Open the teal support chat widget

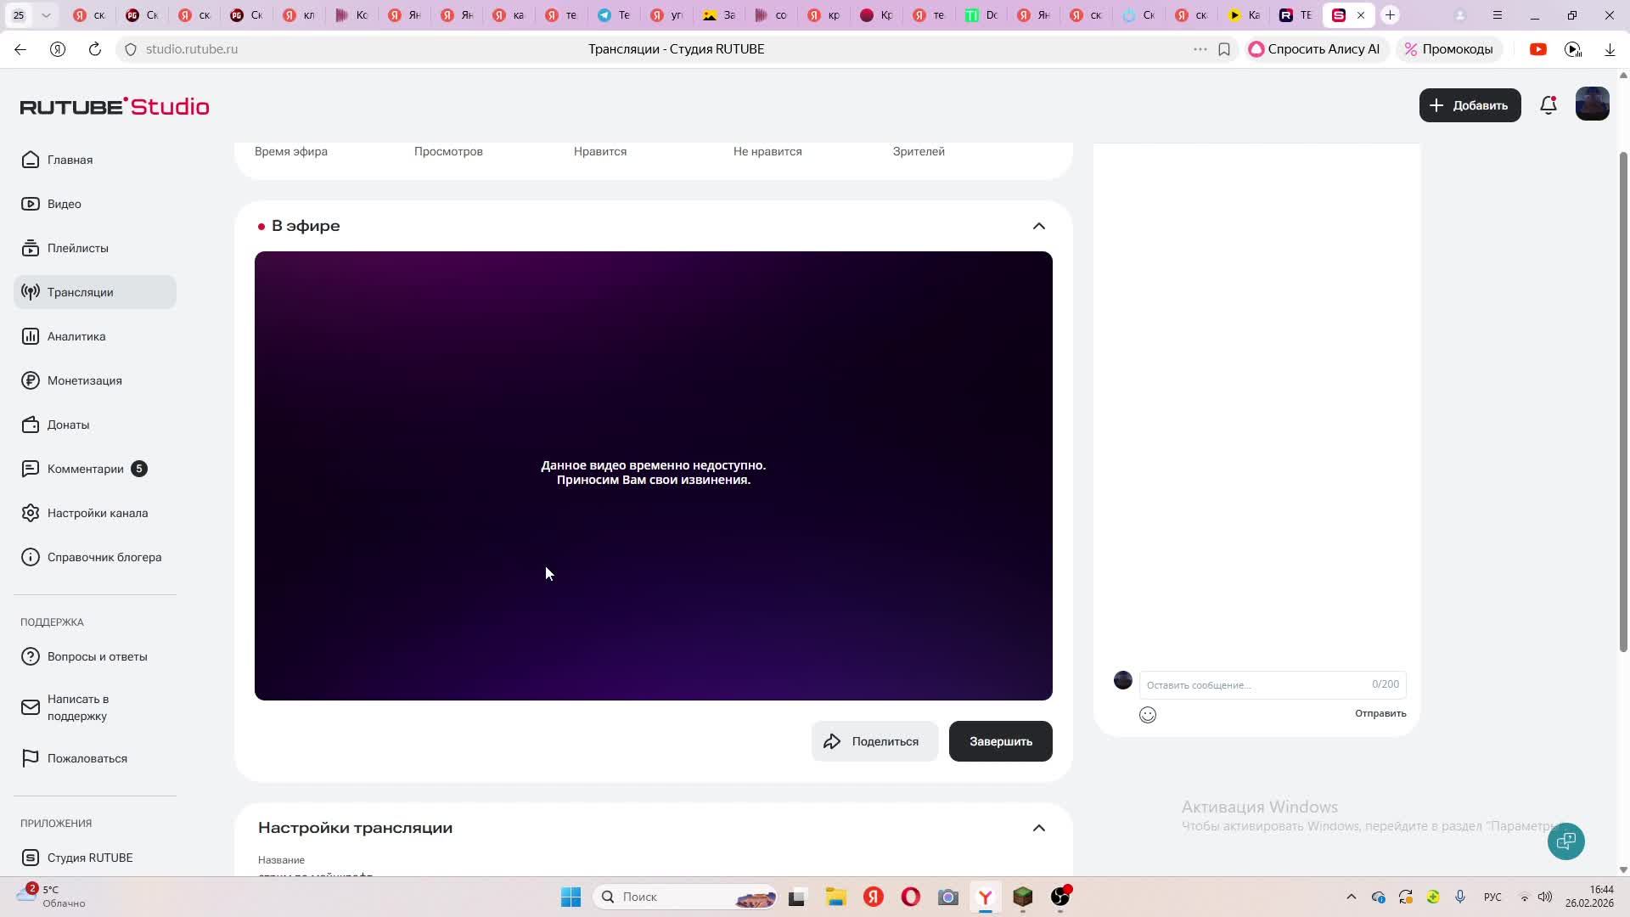tap(1565, 841)
